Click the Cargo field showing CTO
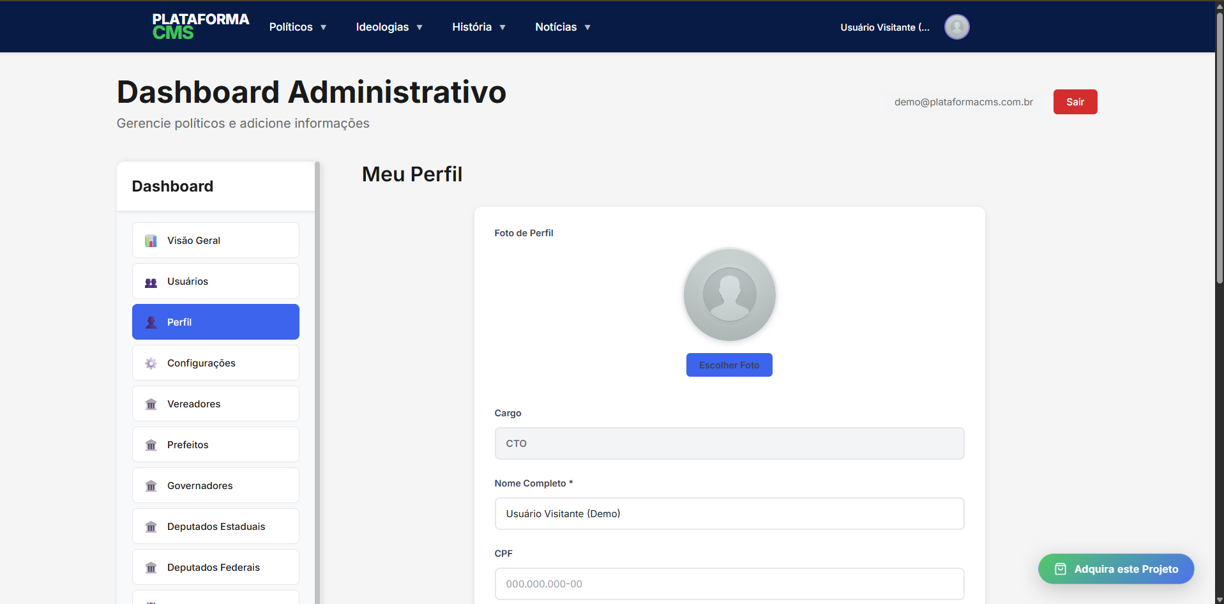 coord(729,444)
